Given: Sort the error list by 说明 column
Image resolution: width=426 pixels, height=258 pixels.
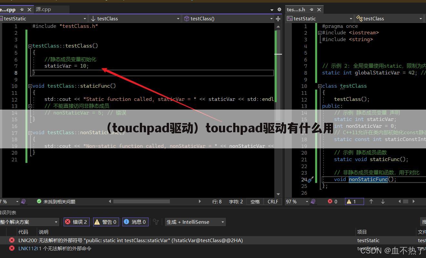Looking at the screenshot, I should [x=44, y=232].
